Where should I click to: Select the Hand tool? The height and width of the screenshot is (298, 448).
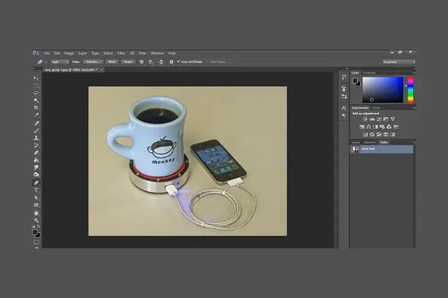36,213
